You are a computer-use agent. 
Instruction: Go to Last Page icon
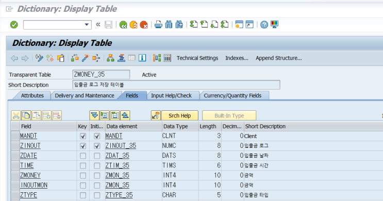pos(224,24)
